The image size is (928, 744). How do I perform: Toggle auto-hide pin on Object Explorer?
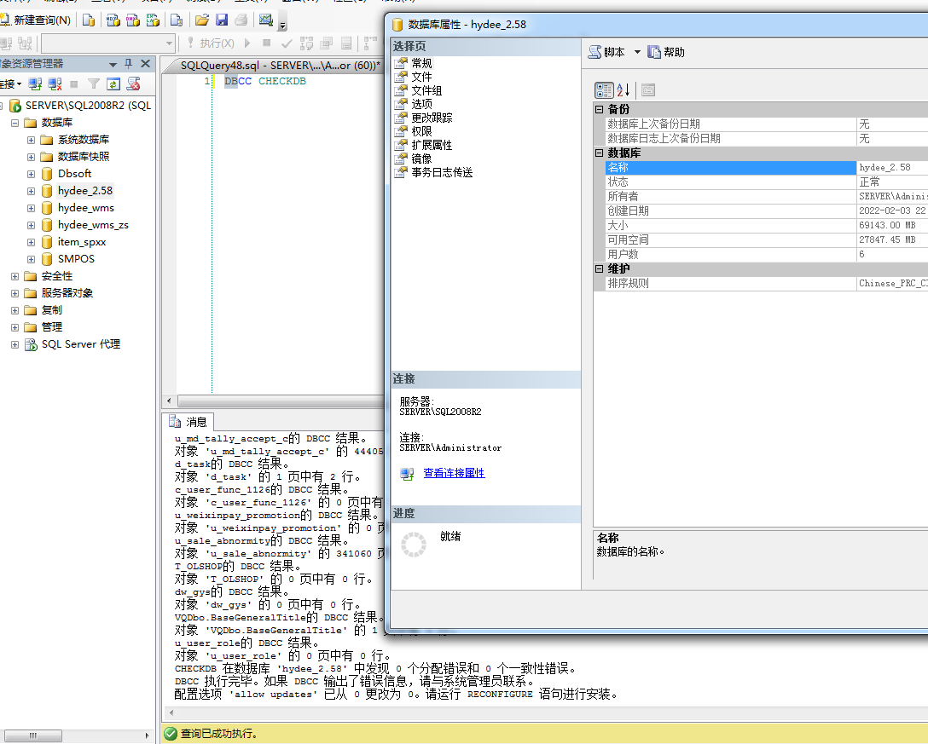(129, 64)
